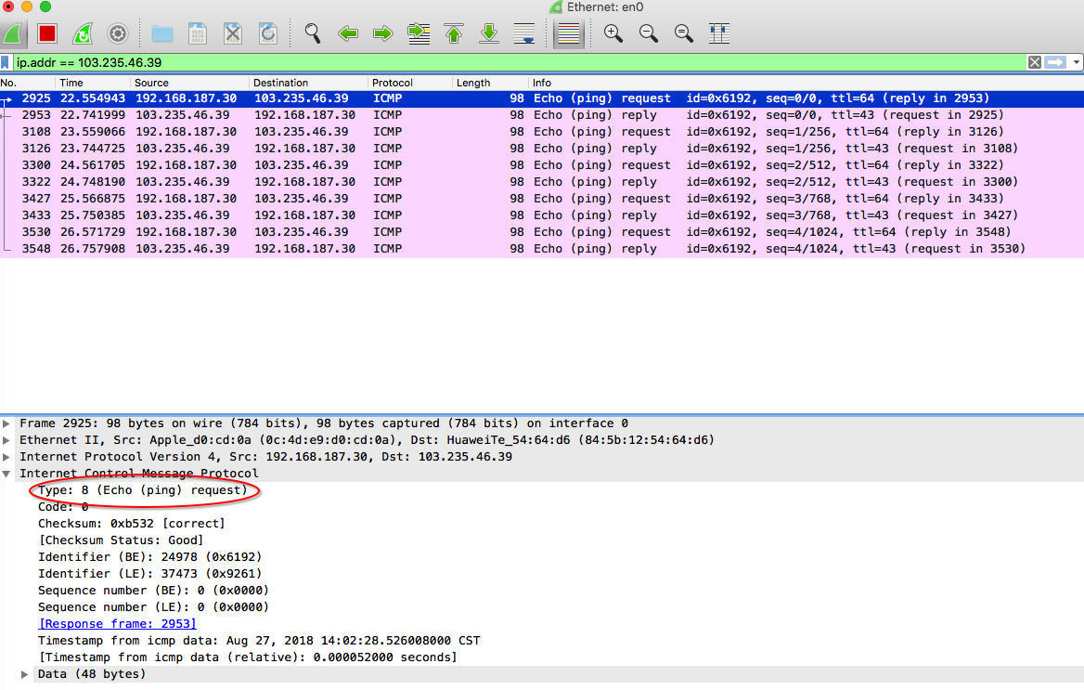
Task: Sort by No. column header
Action: pos(28,83)
